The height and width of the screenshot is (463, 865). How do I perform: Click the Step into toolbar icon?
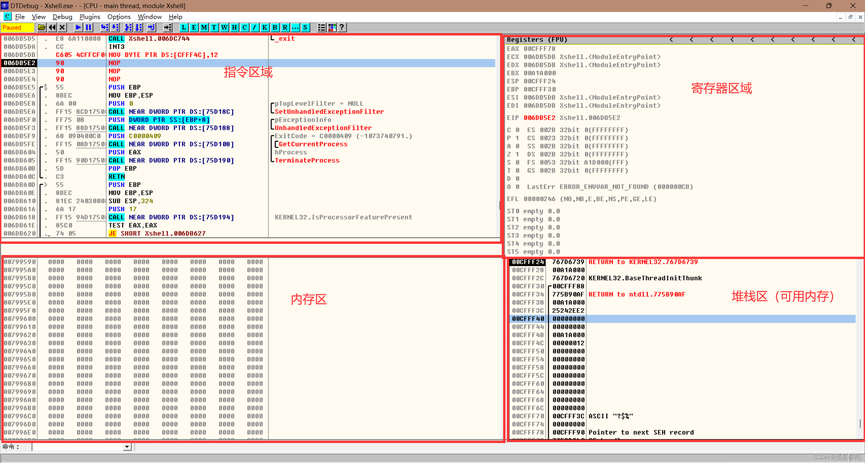pyautogui.click(x=105, y=27)
